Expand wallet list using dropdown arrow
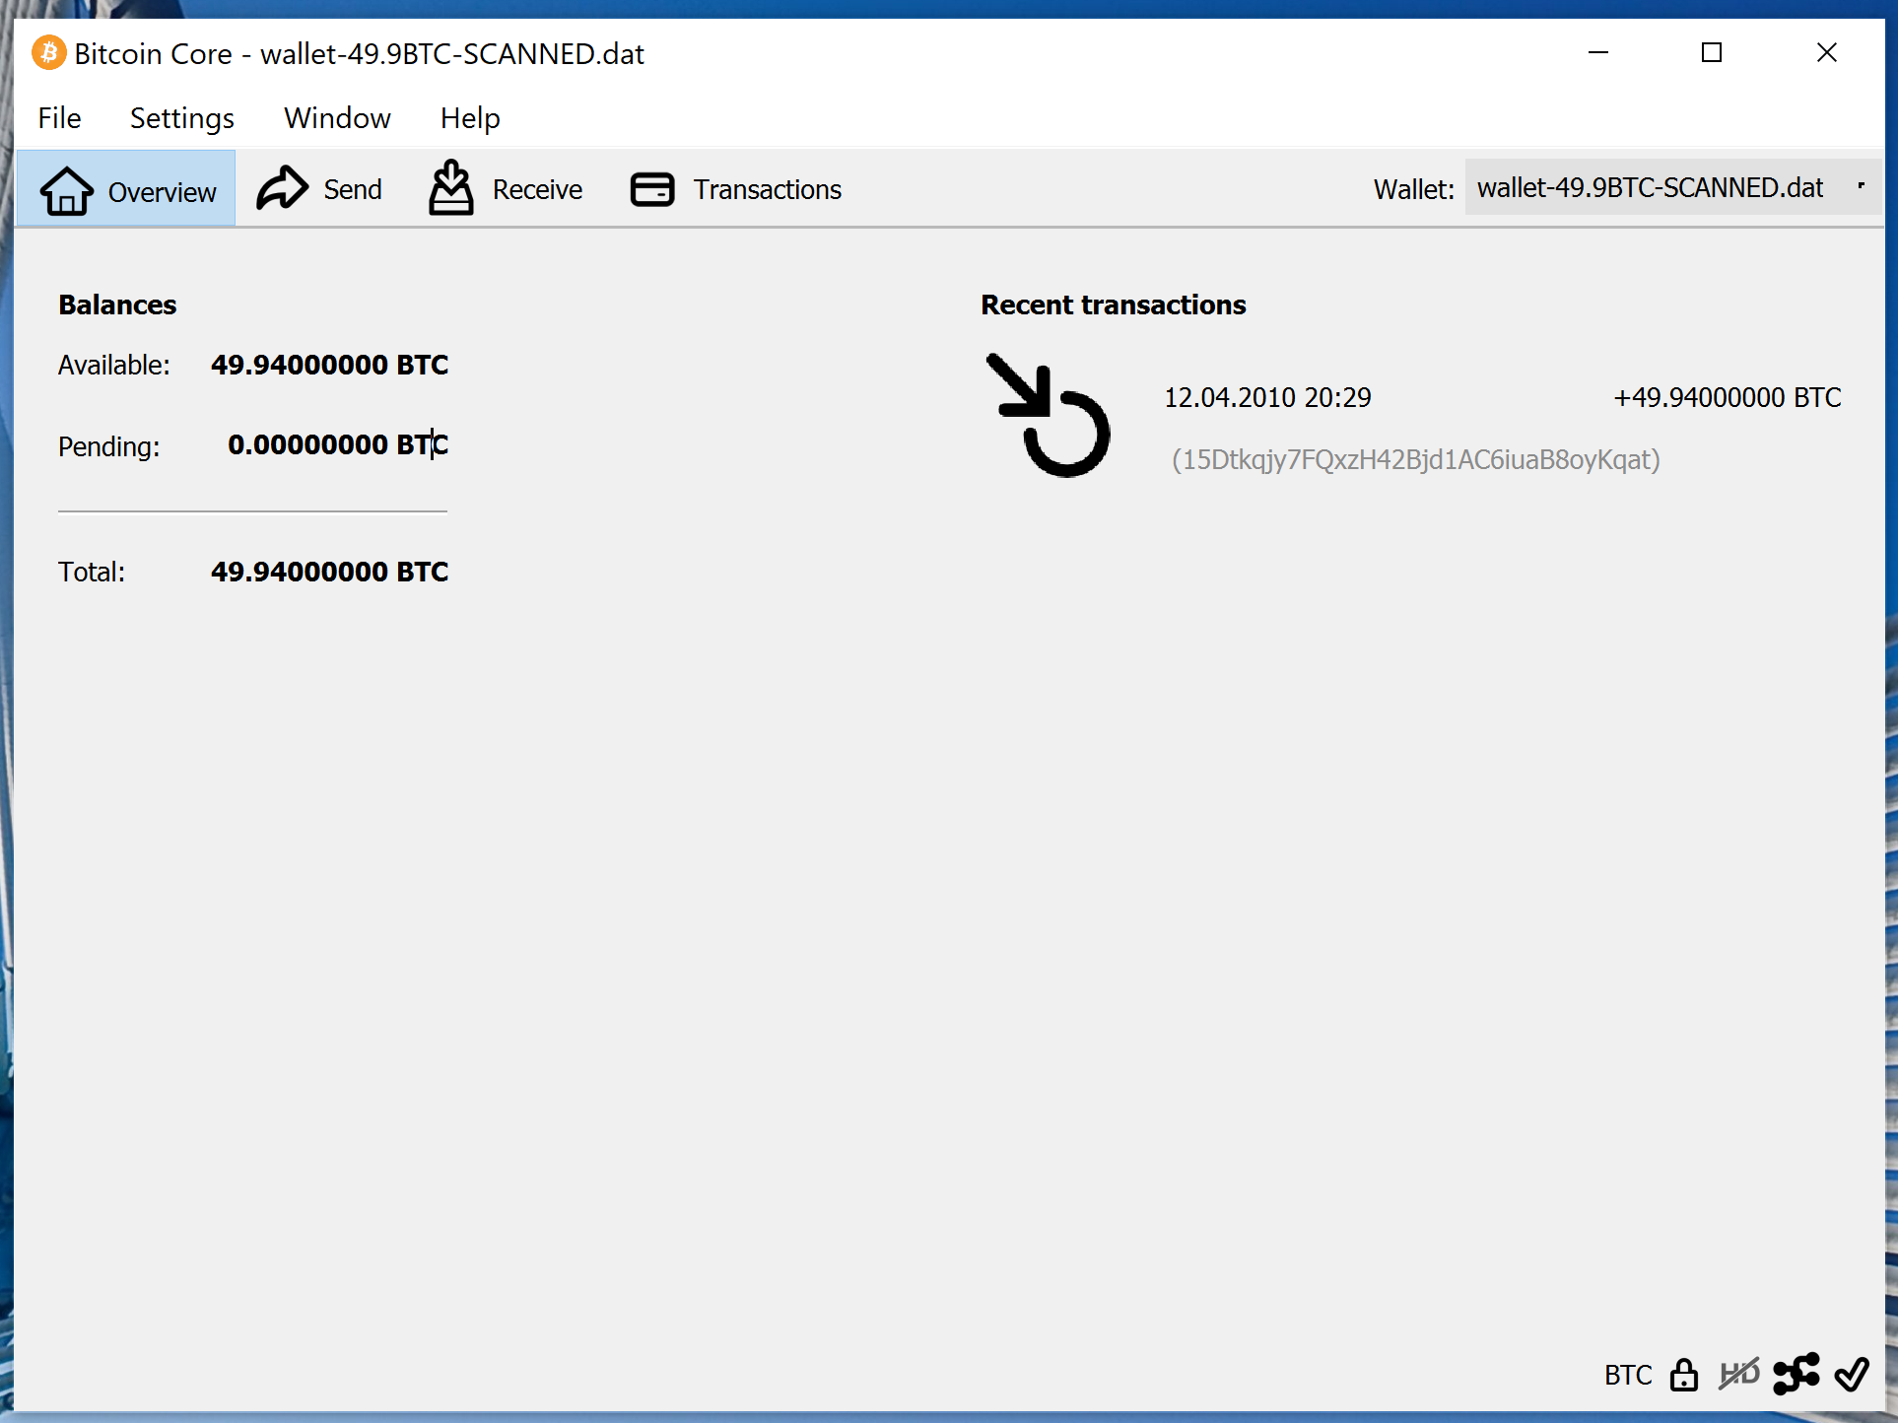Screen dimensions: 1898x1423 [1861, 186]
